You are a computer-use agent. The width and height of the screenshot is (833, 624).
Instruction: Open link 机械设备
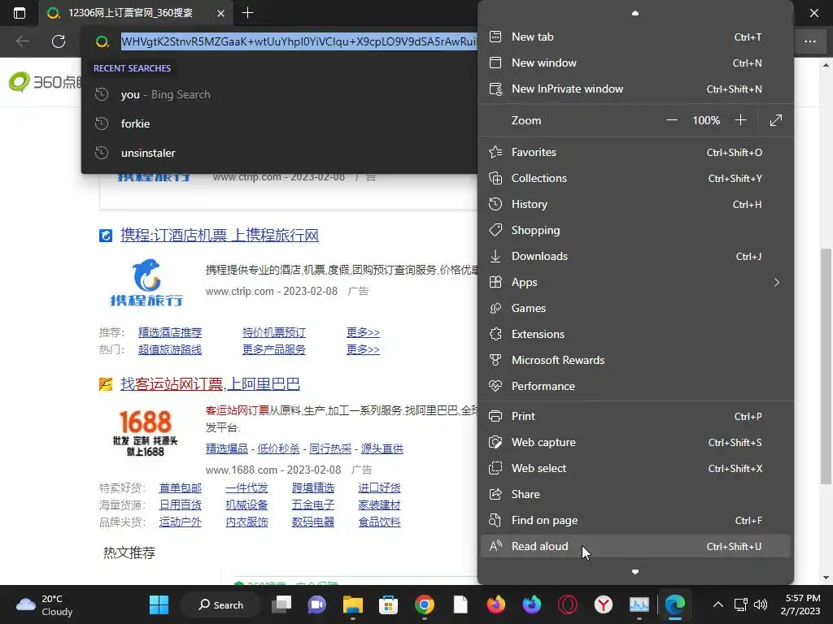pos(246,505)
